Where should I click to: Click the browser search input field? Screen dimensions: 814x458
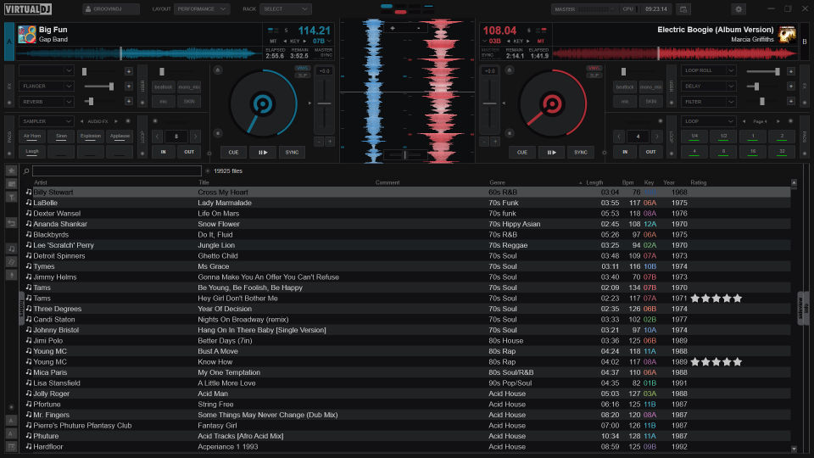tap(117, 170)
